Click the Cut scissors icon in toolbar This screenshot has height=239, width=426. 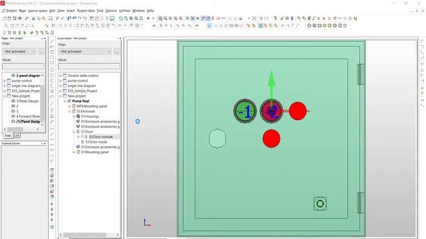(x=33, y=19)
